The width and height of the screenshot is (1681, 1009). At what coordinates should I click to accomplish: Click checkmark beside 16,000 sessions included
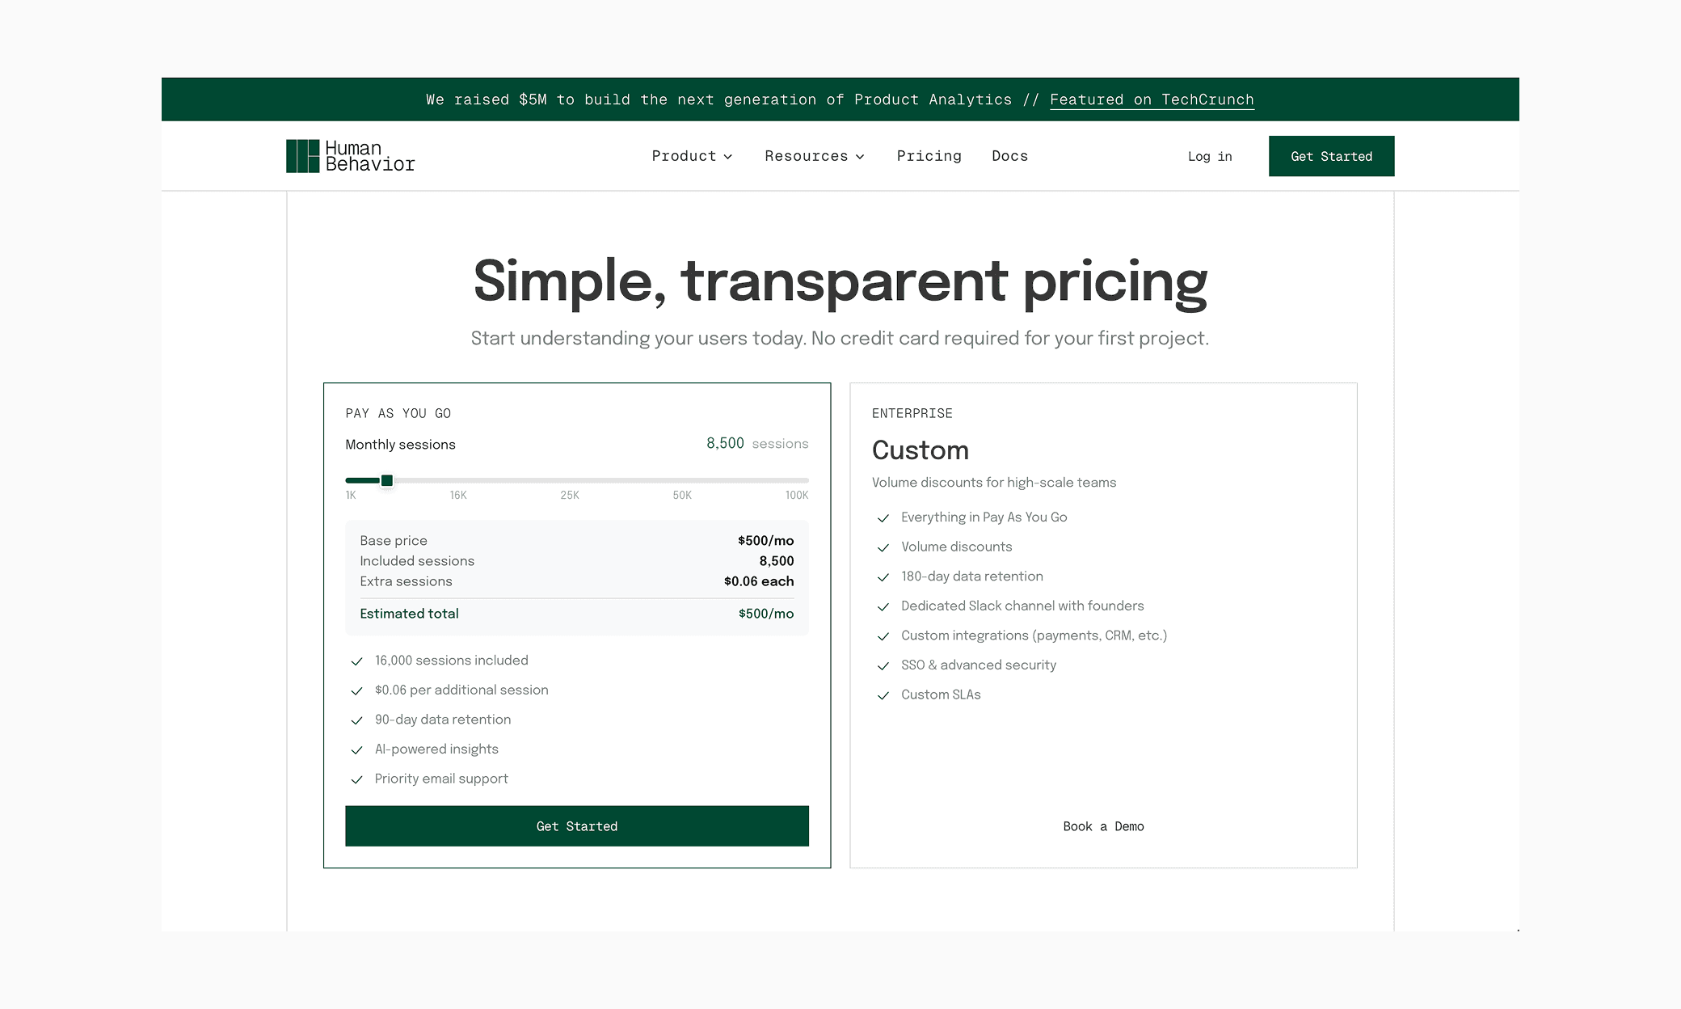[356, 661]
